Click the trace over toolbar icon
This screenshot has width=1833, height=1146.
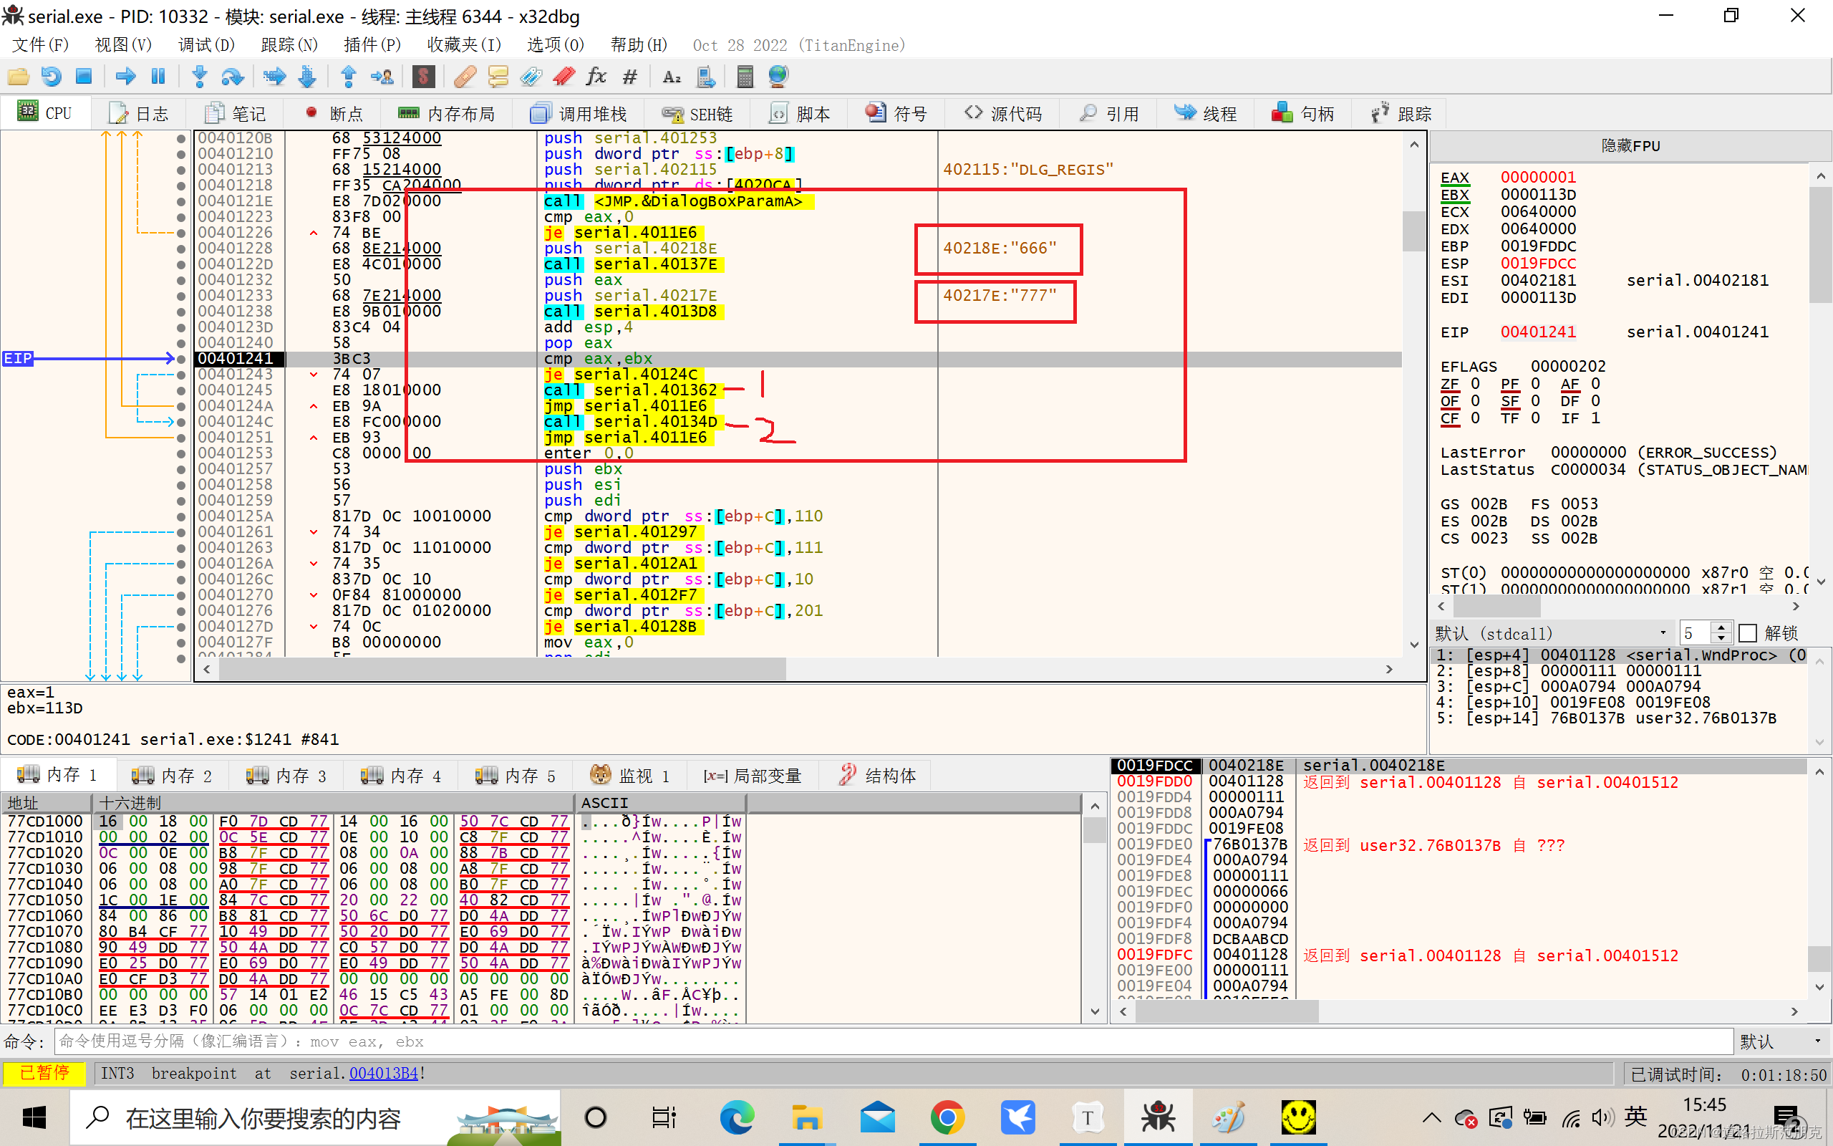pyautogui.click(x=306, y=76)
